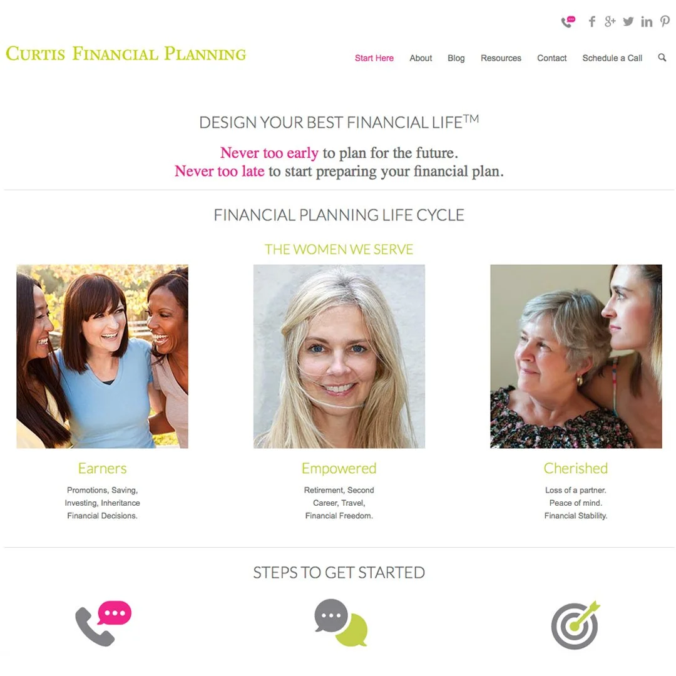
Task: Click the pink phone call step icon
Action: tap(103, 623)
